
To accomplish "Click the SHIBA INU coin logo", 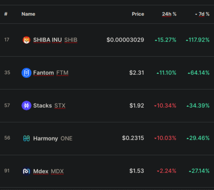I will point(27,40).
